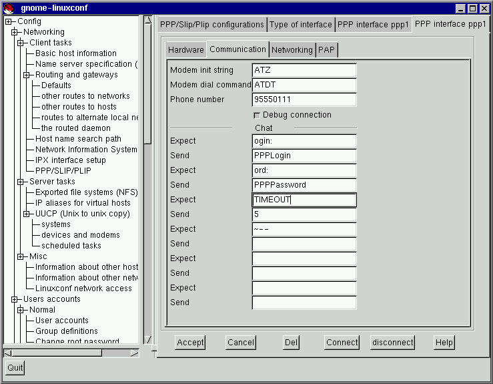The width and height of the screenshot is (493, 384).
Task: Click the Phone number input field
Action: click(304, 100)
